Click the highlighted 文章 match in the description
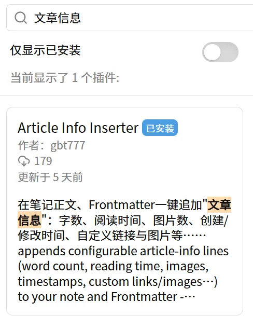The image size is (253, 316). pyautogui.click(x=219, y=204)
